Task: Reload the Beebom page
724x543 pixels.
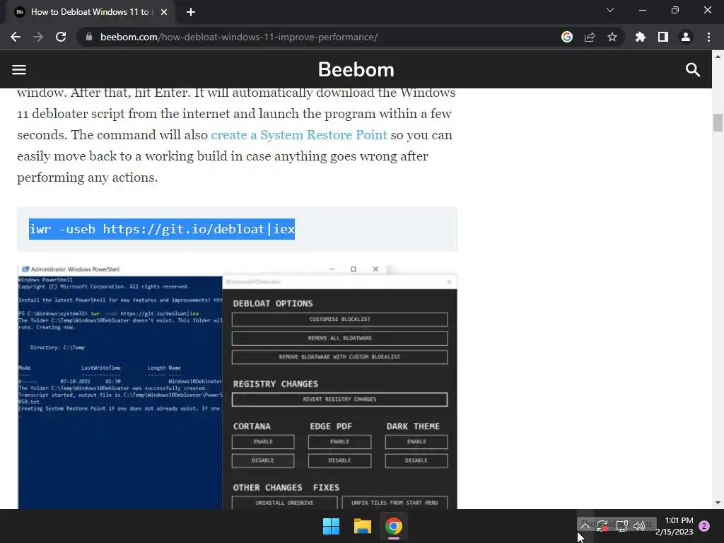Action: click(61, 37)
